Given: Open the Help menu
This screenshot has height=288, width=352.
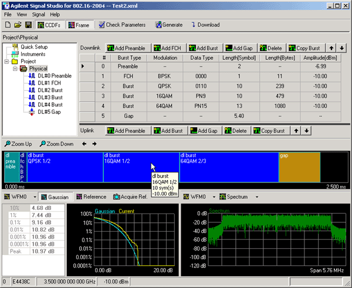Looking at the screenshot, I should click(x=55, y=15).
